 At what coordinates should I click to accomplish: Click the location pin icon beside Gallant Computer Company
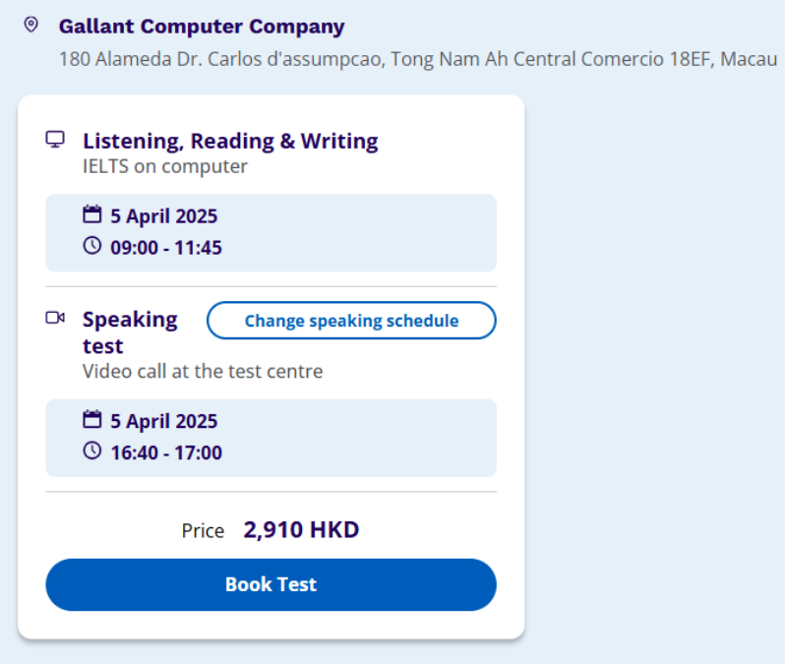coord(30,25)
